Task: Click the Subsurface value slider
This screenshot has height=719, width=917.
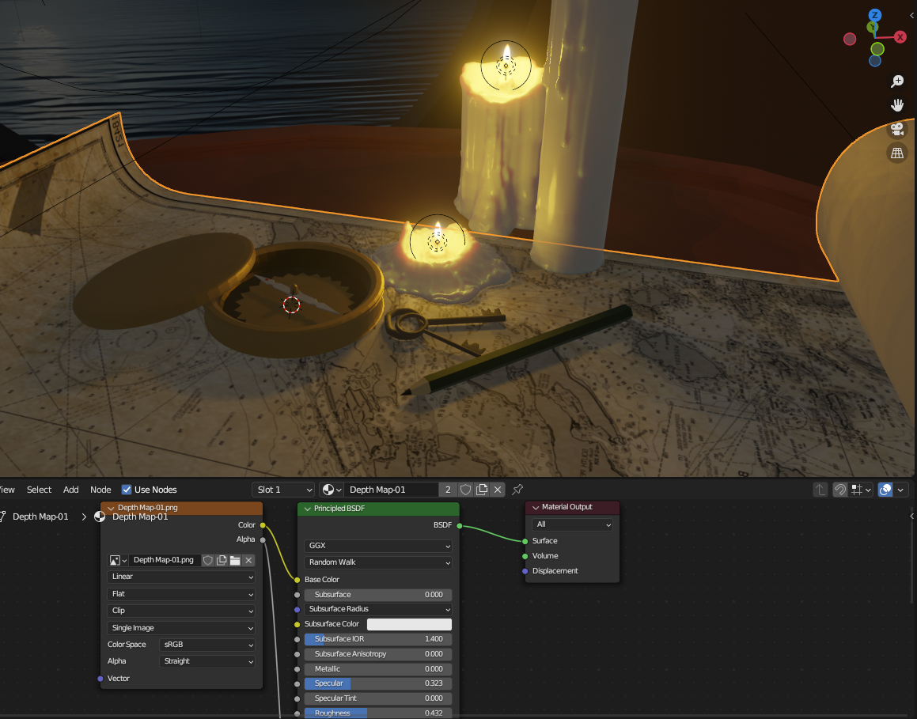Action: tap(377, 595)
